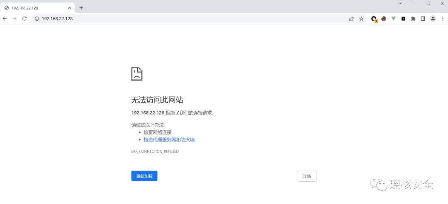Screen dimensions: 448x204
Task: Click the 详情 details button
Action: pyautogui.click(x=307, y=176)
